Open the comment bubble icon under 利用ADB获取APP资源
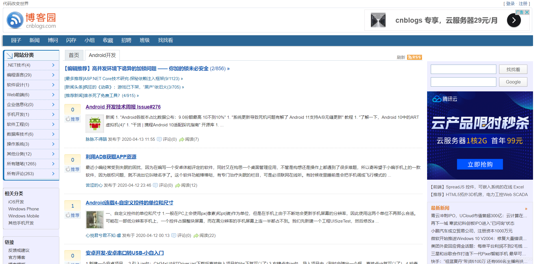This screenshot has height=264, width=535. tap(155, 185)
